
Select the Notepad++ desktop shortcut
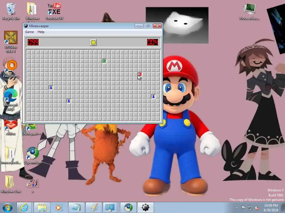pyautogui.click(x=32, y=130)
